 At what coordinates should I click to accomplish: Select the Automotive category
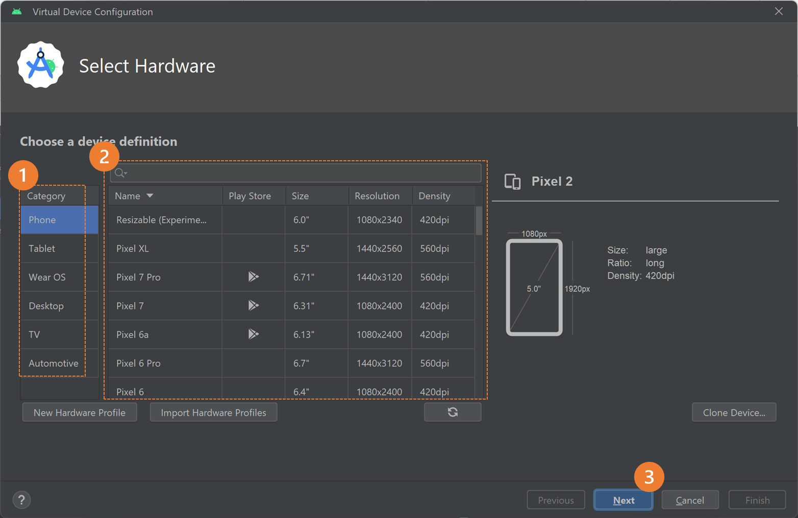[59, 363]
